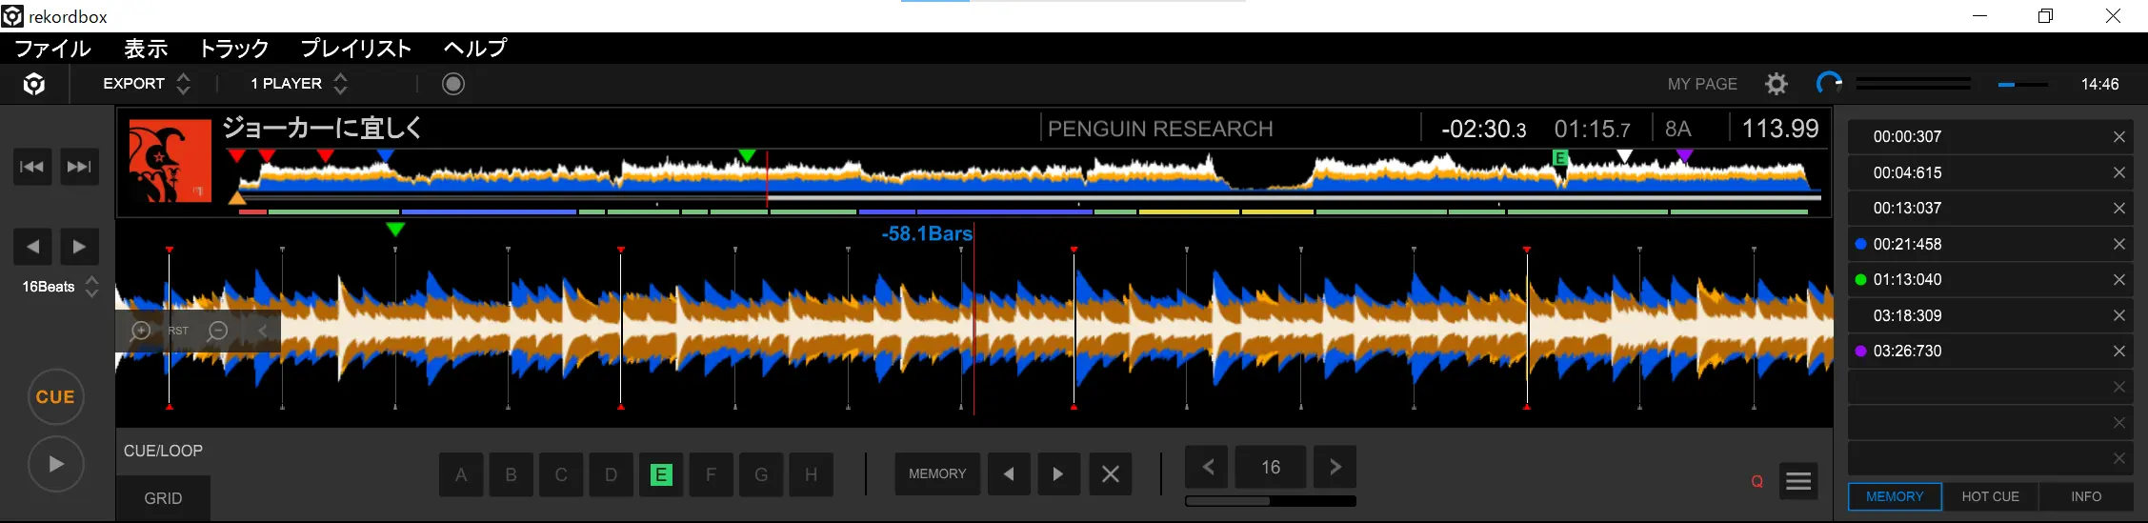Select memory cue 00:00:307

tap(1990, 137)
